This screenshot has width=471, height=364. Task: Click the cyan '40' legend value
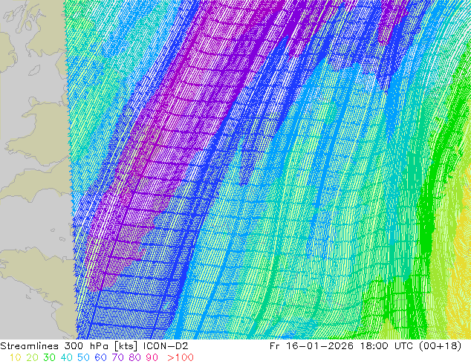pos(66,357)
